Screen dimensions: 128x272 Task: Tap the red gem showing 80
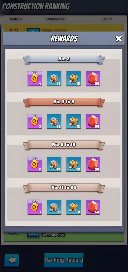point(93,78)
